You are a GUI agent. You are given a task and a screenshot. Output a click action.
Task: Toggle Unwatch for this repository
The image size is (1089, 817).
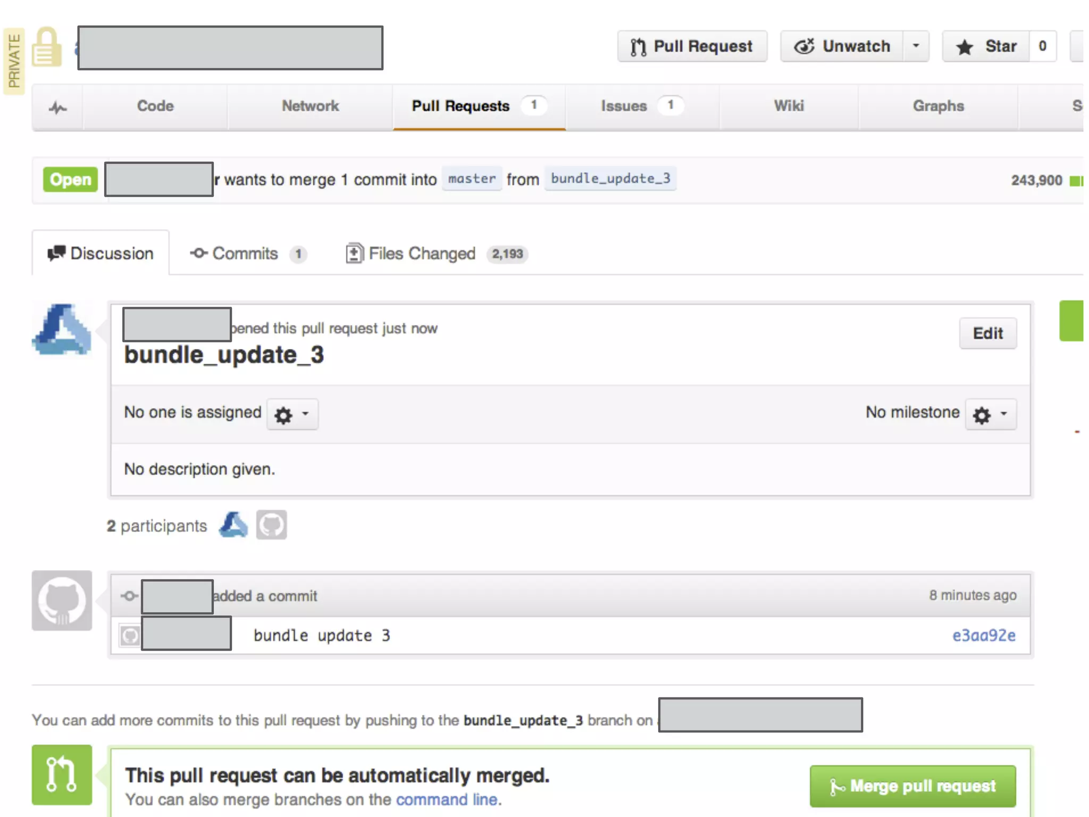[x=842, y=47]
